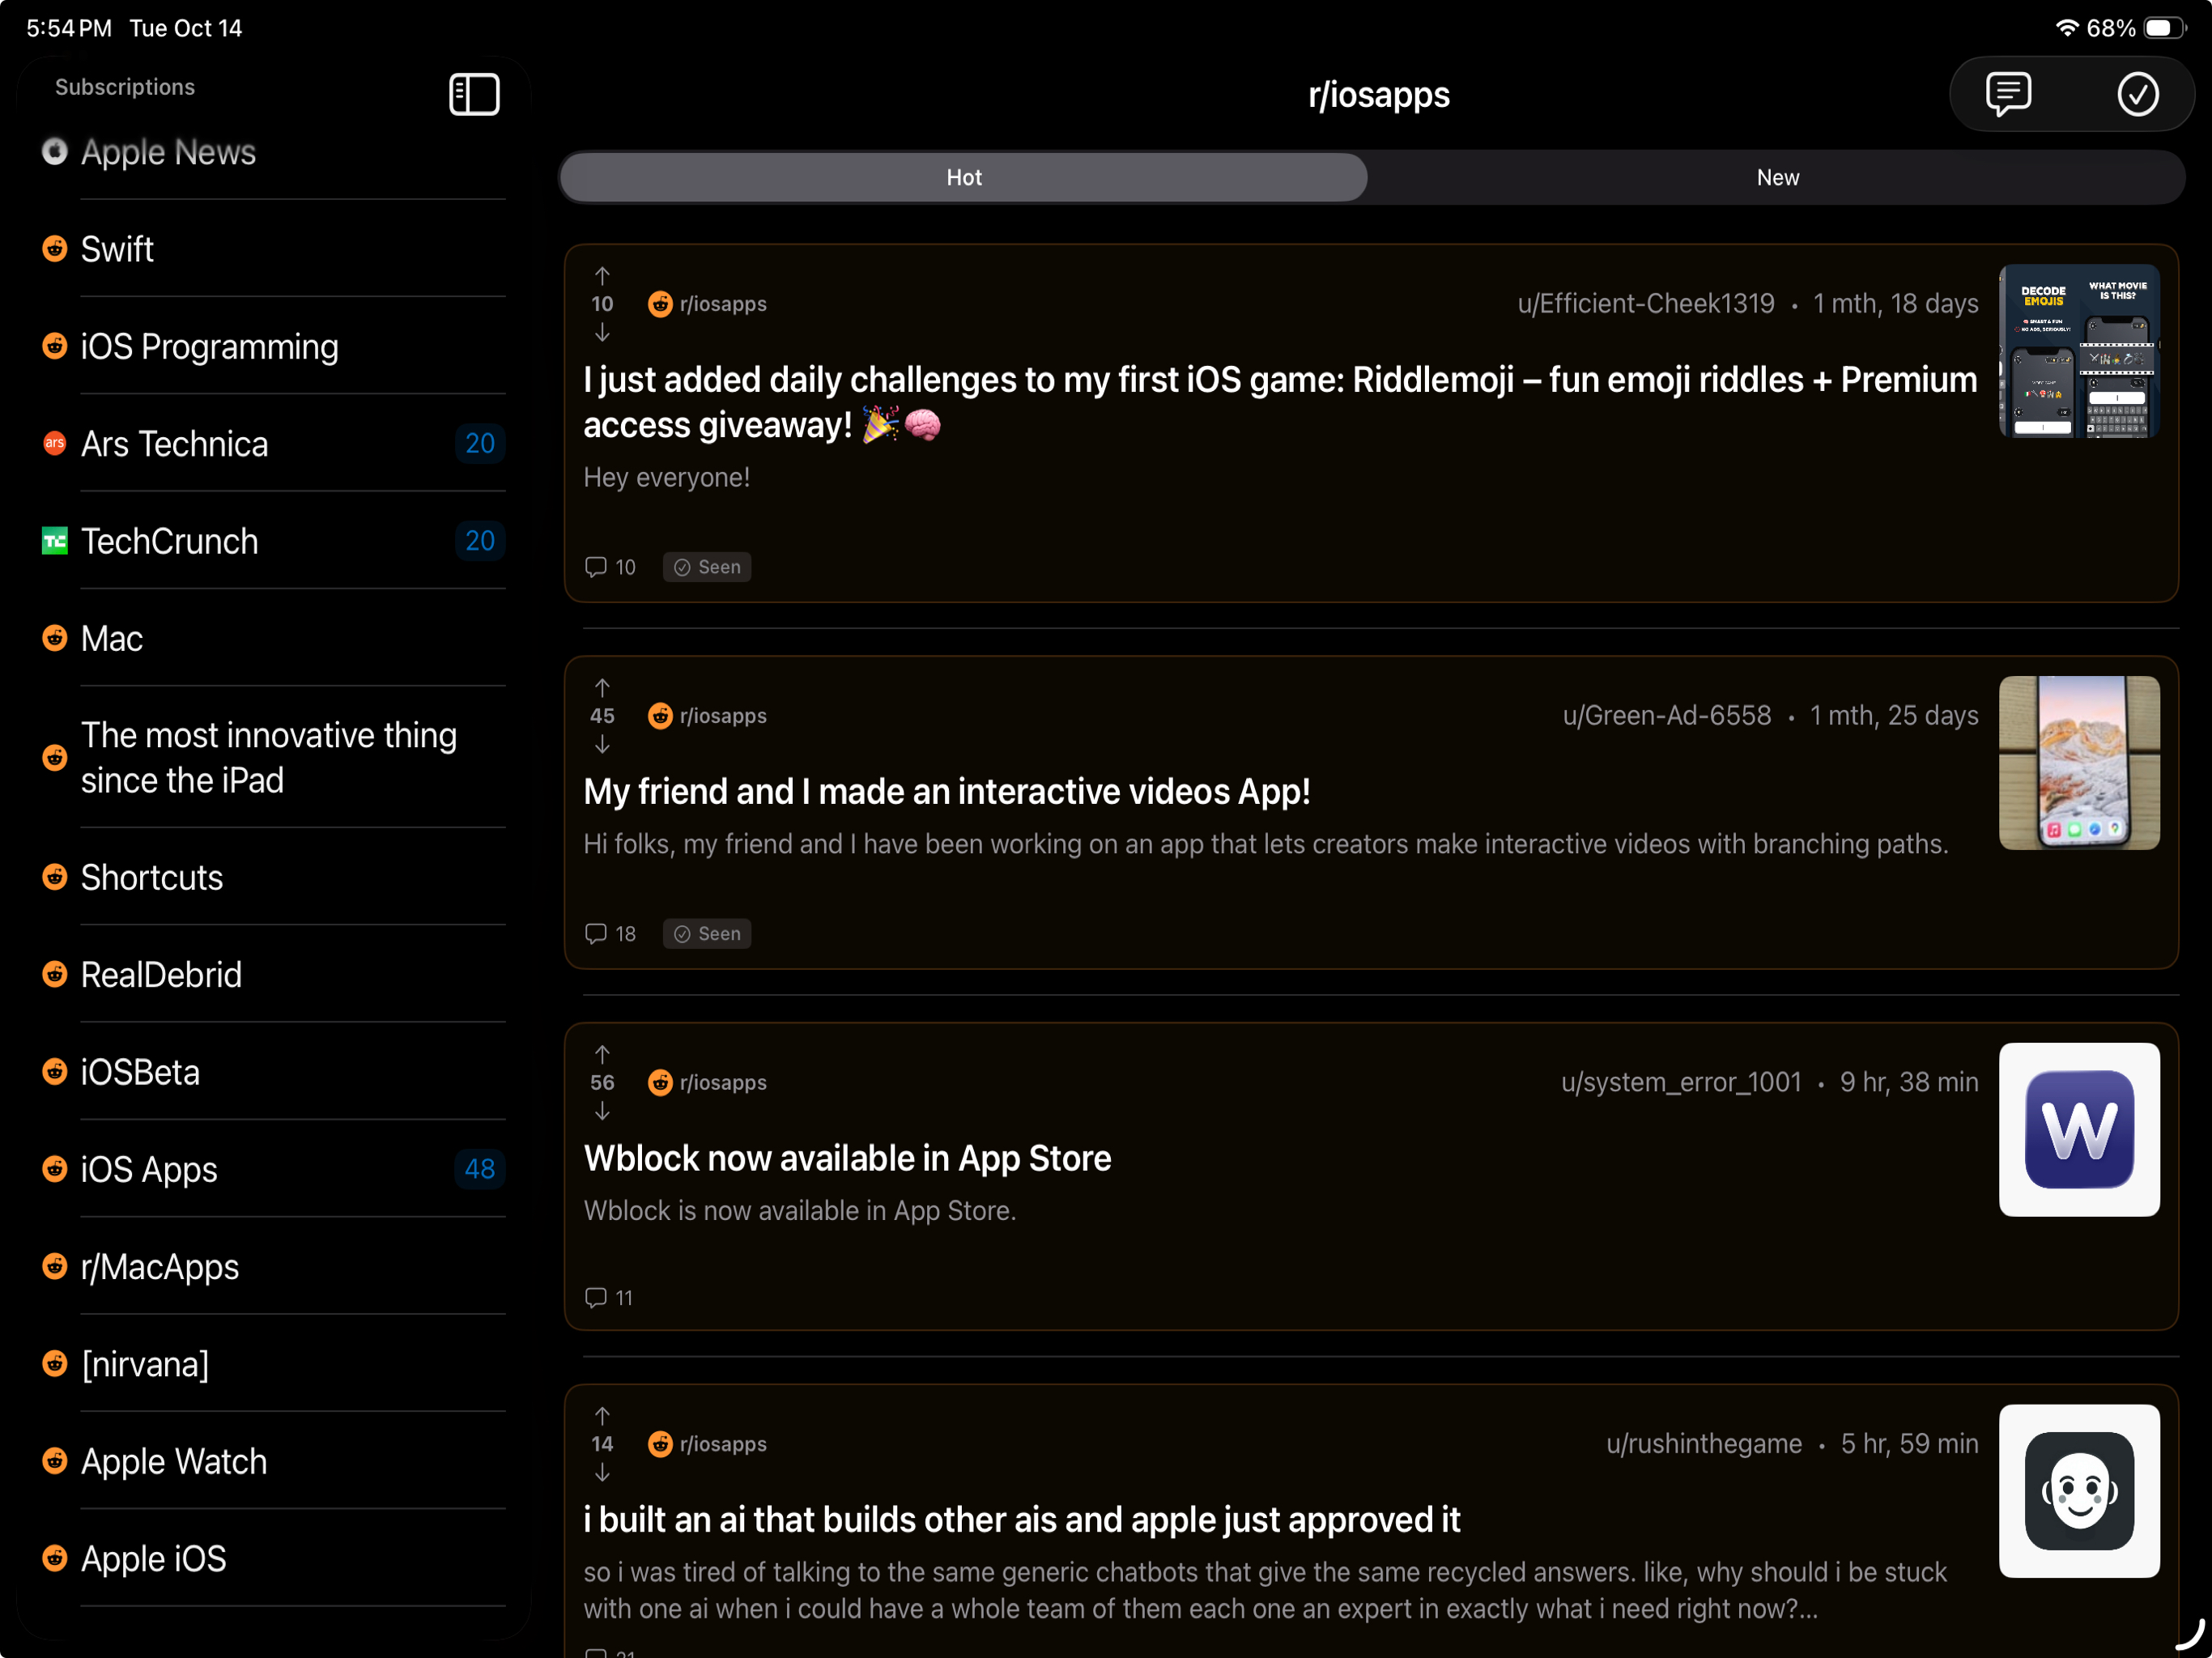Toggle Seen badge on interactive videos post

pos(707,934)
